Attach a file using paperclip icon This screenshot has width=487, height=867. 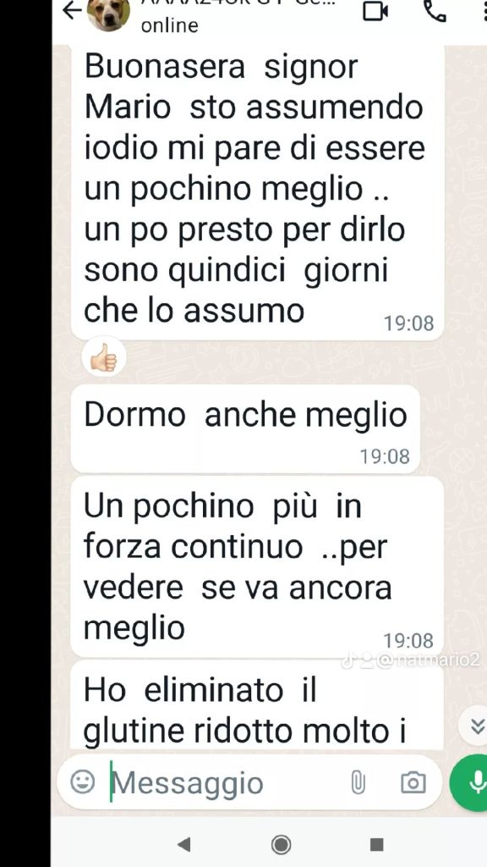[x=358, y=782]
